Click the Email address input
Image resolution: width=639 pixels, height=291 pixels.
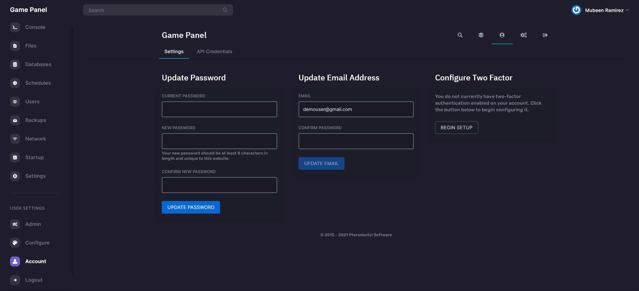[356, 109]
